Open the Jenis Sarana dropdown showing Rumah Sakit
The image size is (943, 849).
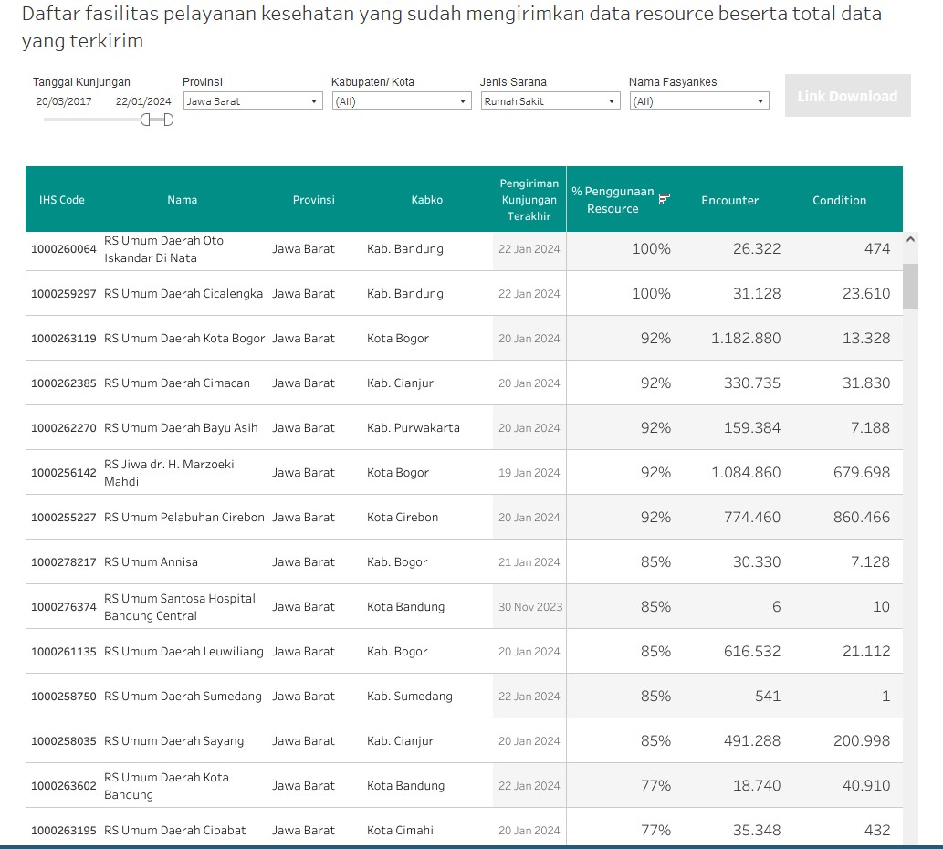pos(550,101)
